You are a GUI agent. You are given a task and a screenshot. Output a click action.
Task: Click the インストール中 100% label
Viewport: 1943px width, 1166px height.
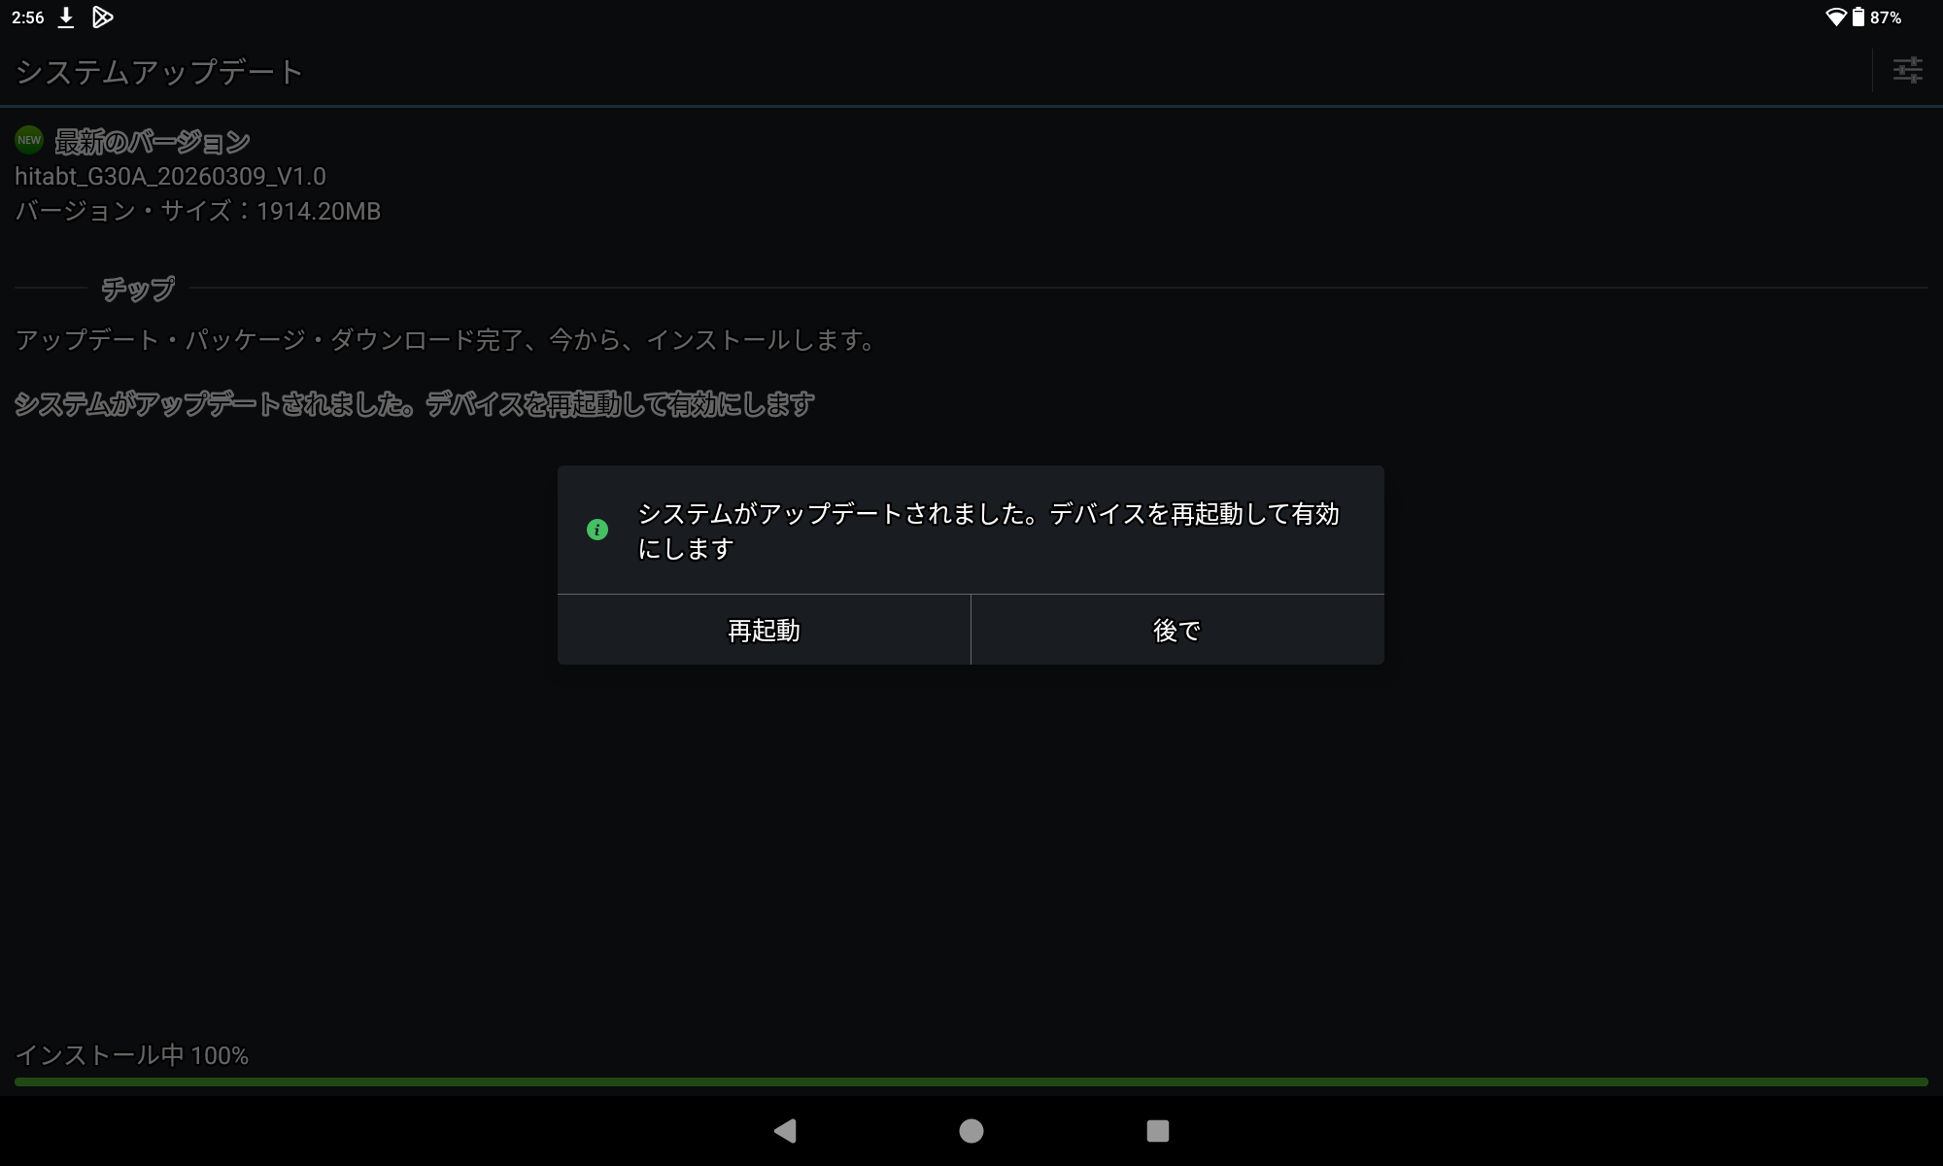click(132, 1055)
